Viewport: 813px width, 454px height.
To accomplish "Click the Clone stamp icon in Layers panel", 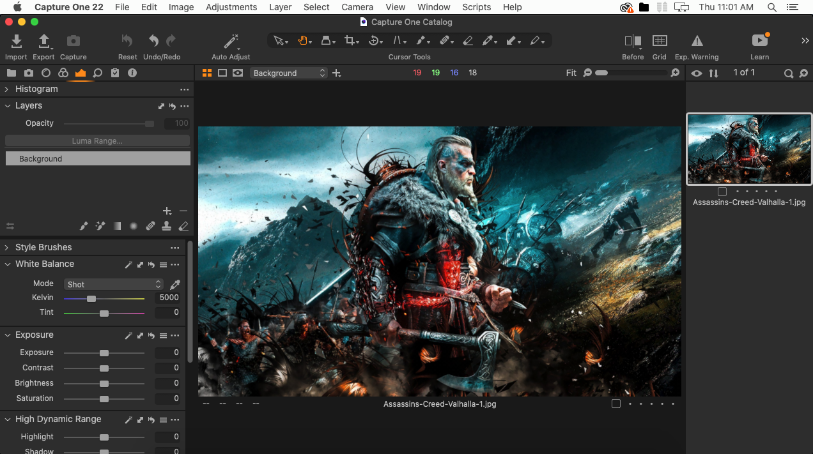I will click(167, 226).
